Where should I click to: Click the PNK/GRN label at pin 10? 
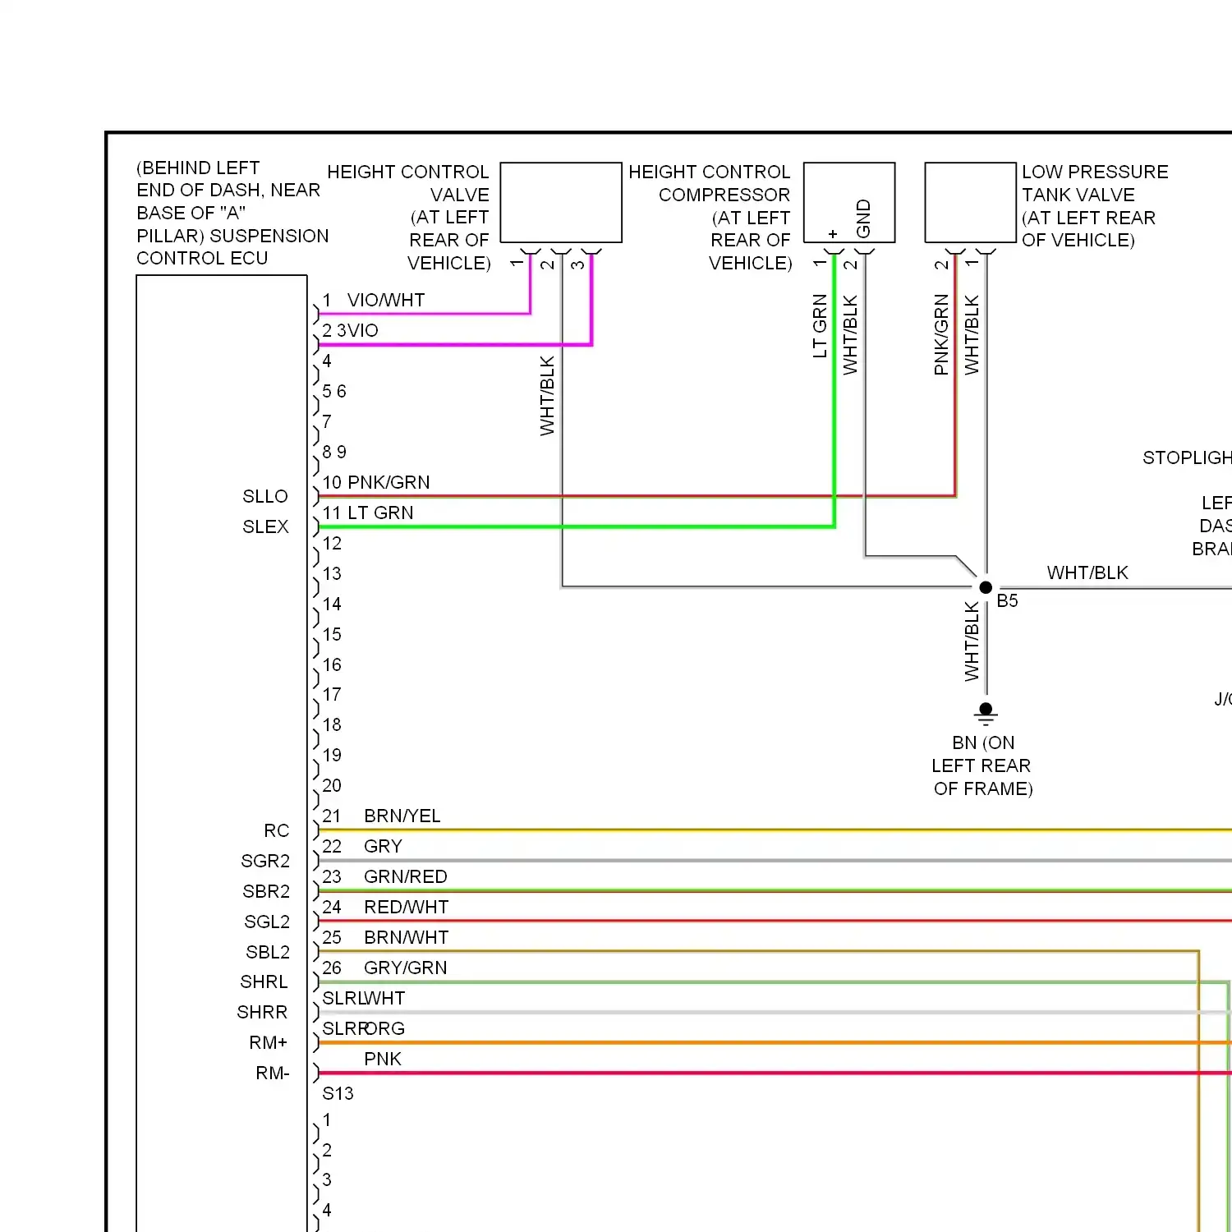pyautogui.click(x=388, y=482)
